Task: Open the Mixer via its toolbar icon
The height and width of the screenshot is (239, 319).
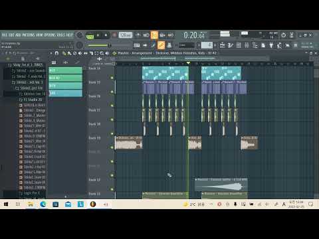Action: click(247, 45)
